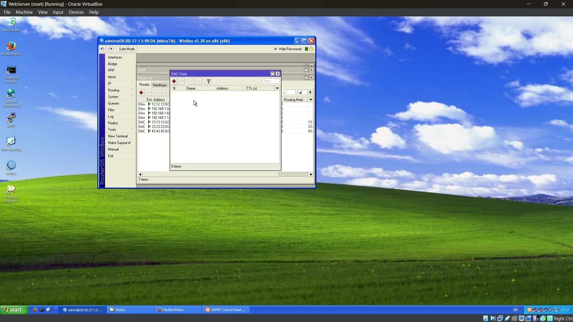The width and height of the screenshot is (573, 322).
Task: Toggle the Hide Passwords checkbox
Action: click(275, 49)
